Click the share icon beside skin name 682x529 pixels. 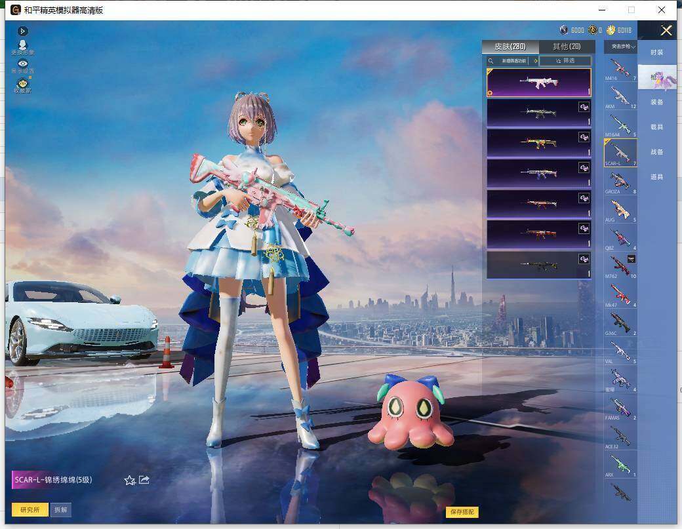(x=144, y=480)
